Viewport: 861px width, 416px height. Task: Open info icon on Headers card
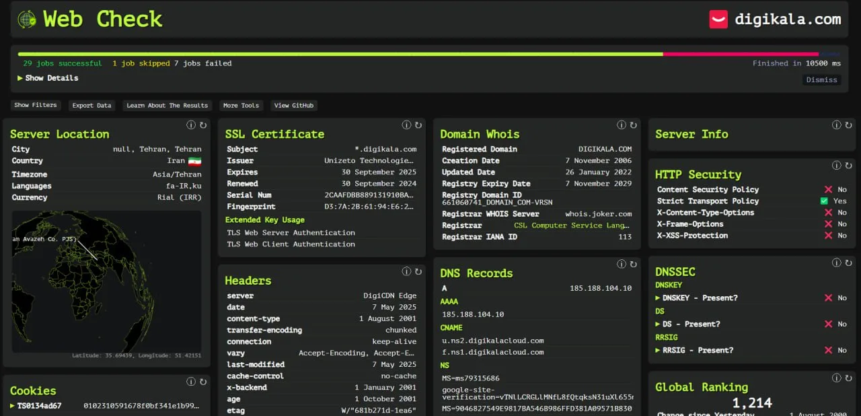406,272
